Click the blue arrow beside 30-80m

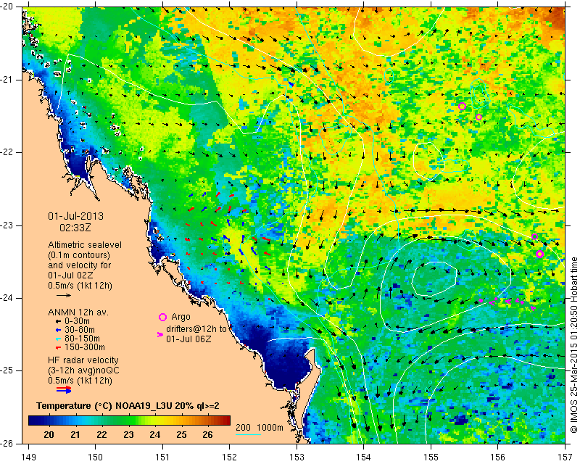tap(58, 330)
